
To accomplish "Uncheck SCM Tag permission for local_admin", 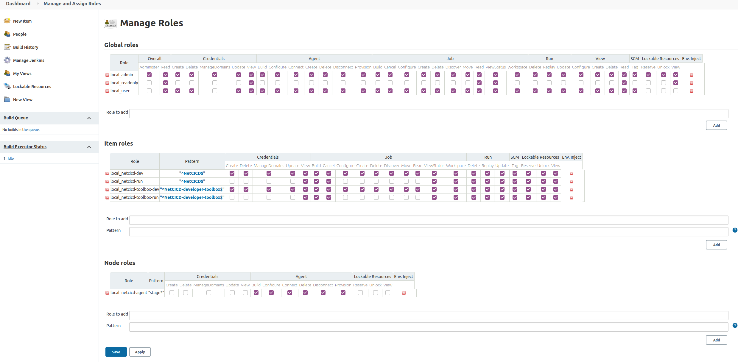I will point(635,75).
